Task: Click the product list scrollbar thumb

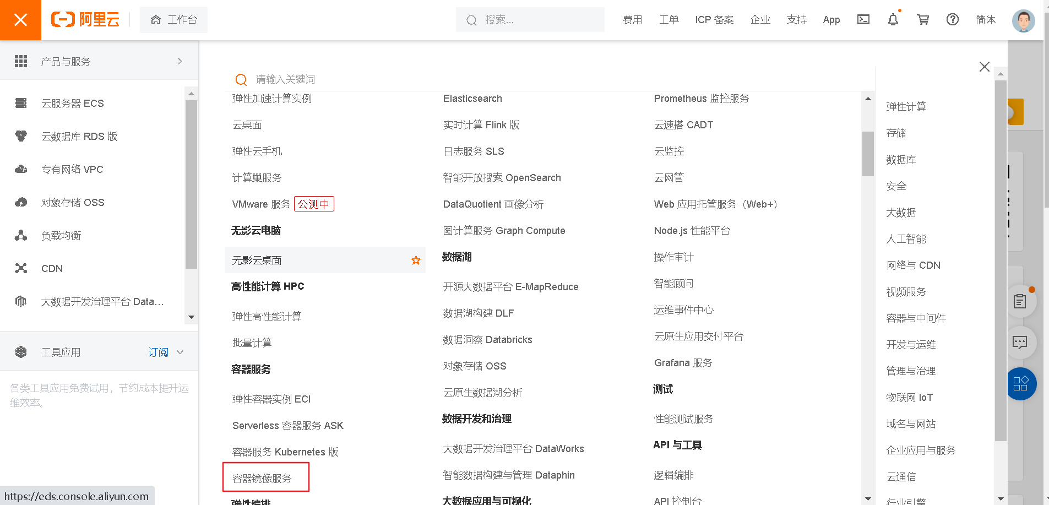Action: [x=868, y=154]
